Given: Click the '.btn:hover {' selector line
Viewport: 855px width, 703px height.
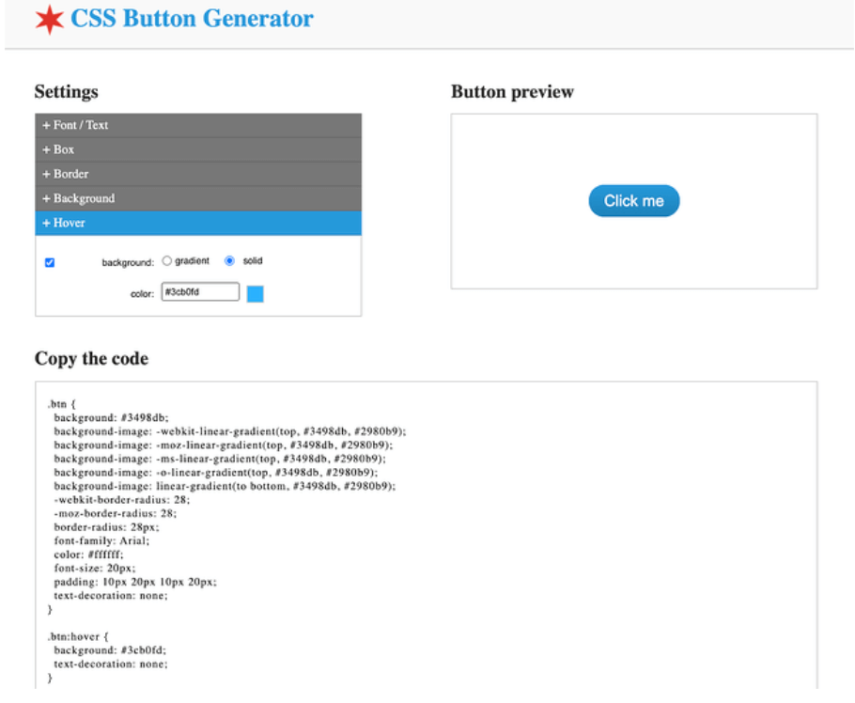Looking at the screenshot, I should (78, 636).
